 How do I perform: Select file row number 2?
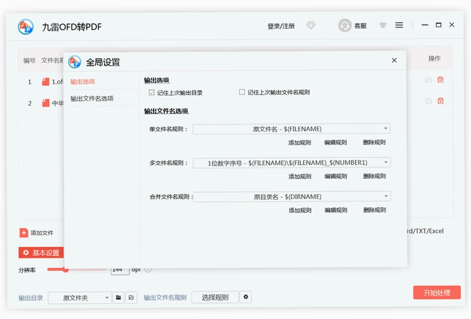tap(30, 103)
